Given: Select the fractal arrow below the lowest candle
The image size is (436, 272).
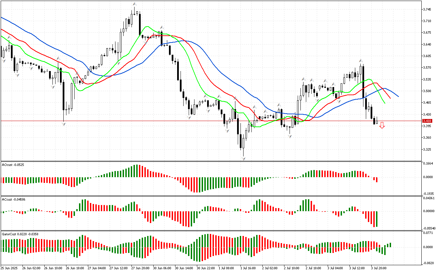Looking at the screenshot, I should pos(243,158).
